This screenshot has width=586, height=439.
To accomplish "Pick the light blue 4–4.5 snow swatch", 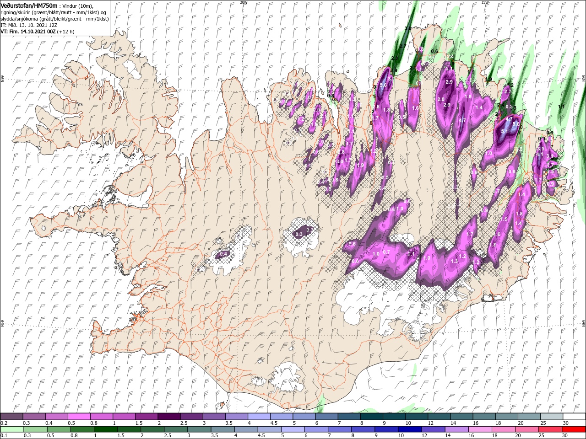I will (259, 417).
